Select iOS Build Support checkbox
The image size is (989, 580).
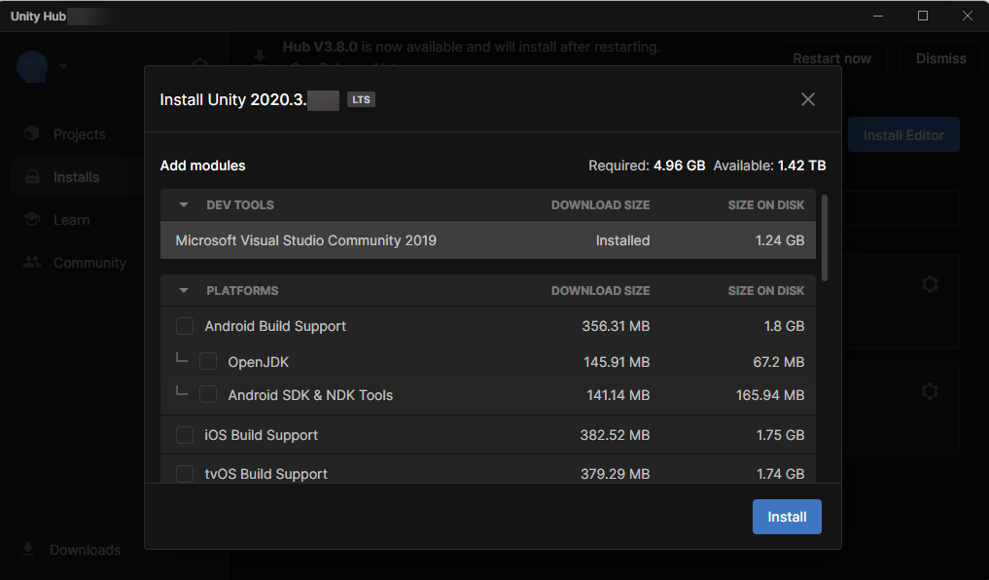point(185,435)
